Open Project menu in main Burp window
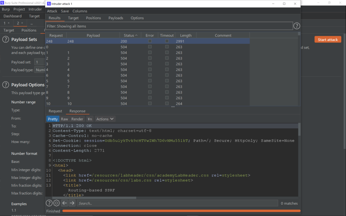This screenshot has height=216, width=346. click(x=19, y=9)
